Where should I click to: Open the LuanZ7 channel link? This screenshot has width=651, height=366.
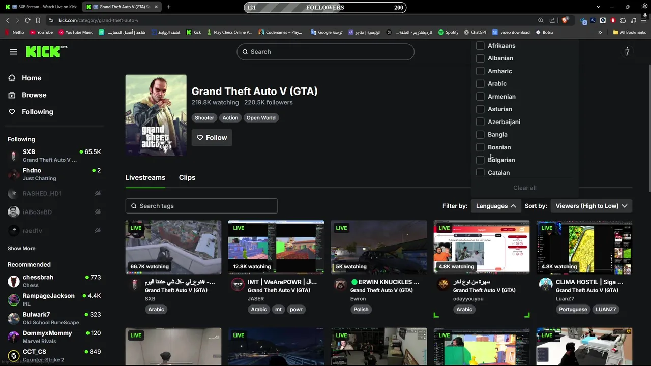(565, 299)
